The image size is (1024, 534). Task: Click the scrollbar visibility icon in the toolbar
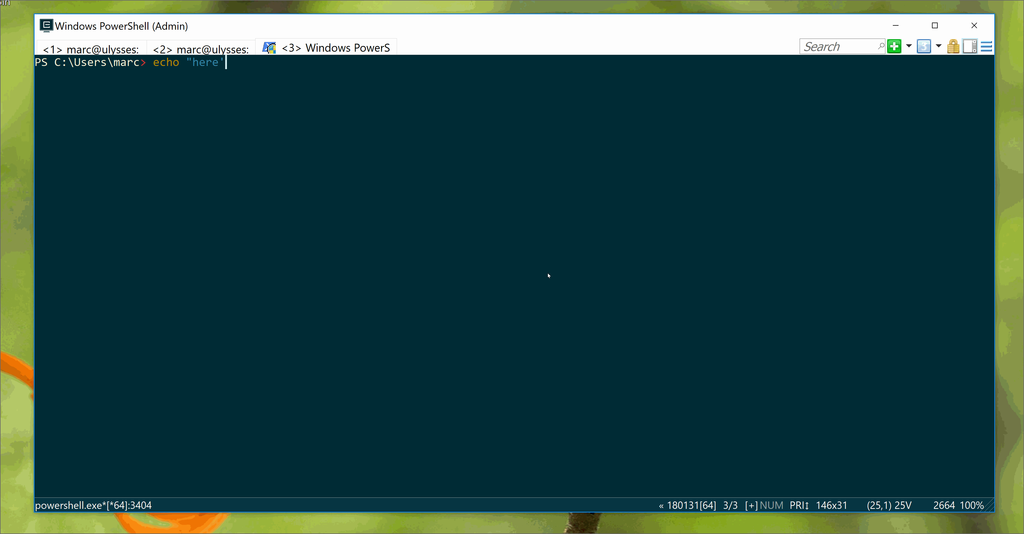tap(970, 46)
